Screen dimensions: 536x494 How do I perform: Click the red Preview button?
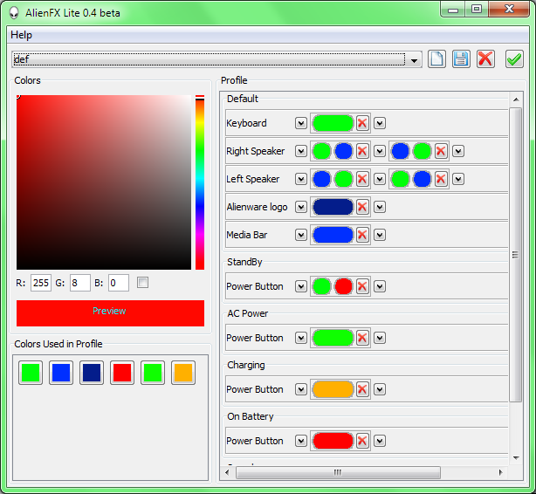pyautogui.click(x=110, y=313)
